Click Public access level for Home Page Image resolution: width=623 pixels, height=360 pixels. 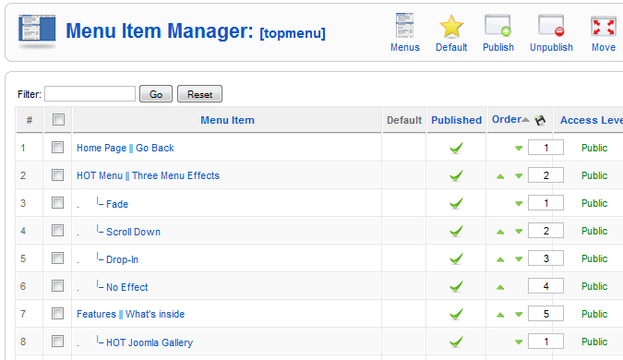click(594, 148)
